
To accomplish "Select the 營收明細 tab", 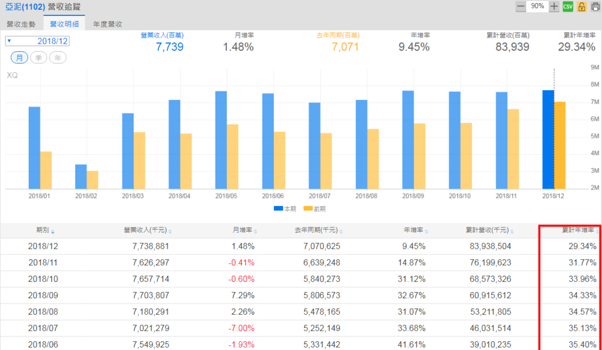I will [x=65, y=24].
